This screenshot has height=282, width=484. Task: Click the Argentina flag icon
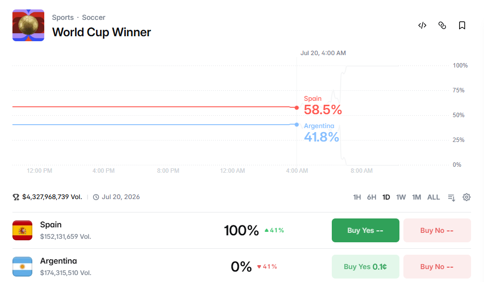pyautogui.click(x=22, y=267)
